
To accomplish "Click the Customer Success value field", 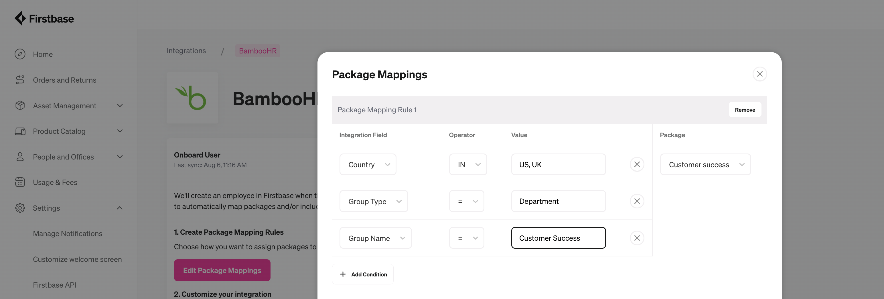I will [x=558, y=238].
